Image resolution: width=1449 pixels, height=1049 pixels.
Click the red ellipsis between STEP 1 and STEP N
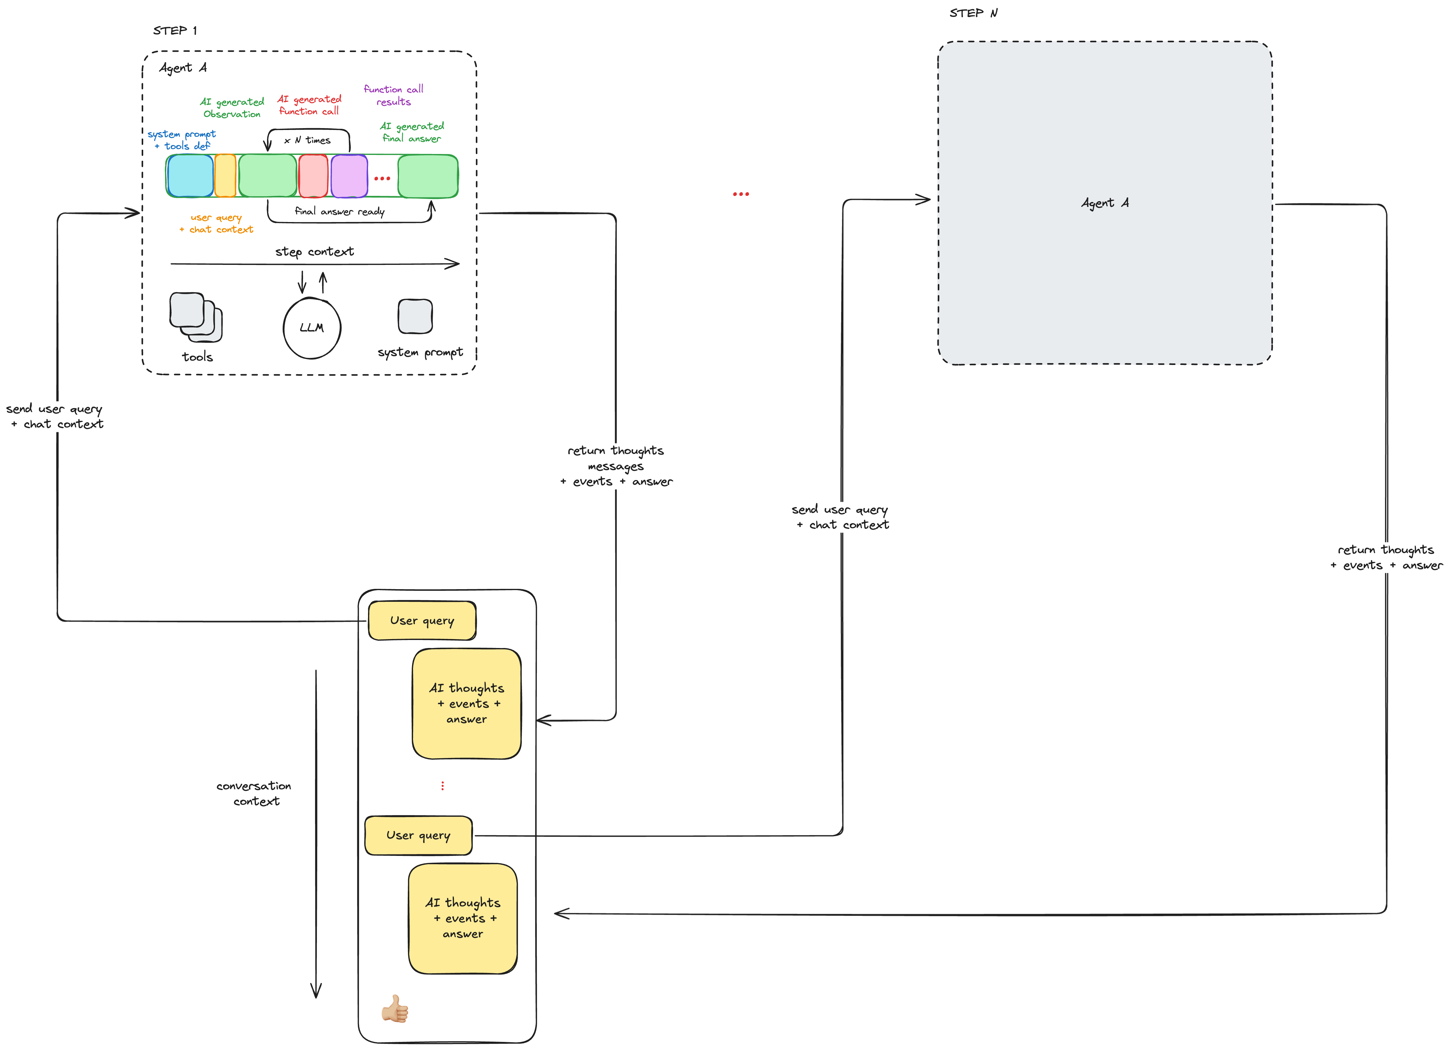click(x=740, y=194)
